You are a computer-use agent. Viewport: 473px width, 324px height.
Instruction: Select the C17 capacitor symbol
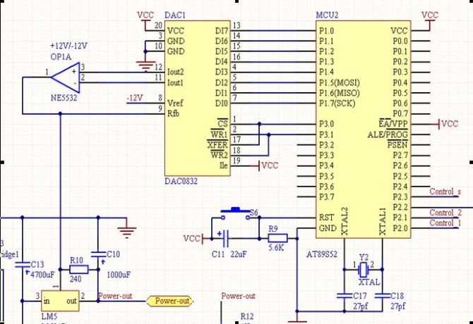pos(345,296)
